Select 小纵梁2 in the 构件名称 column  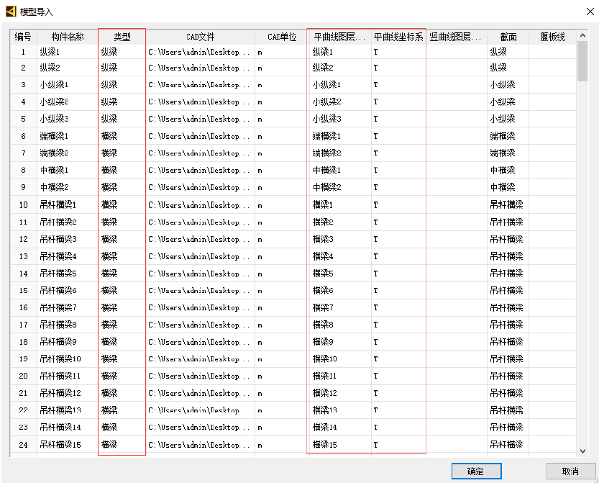(54, 101)
